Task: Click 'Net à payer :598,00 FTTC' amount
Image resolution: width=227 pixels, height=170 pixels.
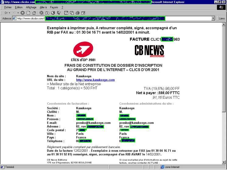Action: tap(158, 93)
